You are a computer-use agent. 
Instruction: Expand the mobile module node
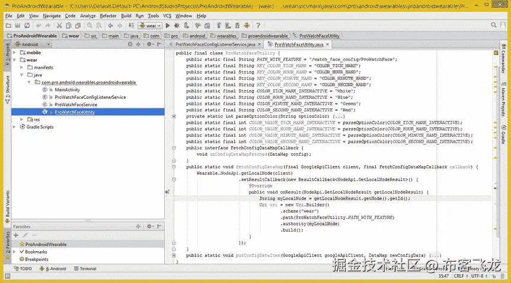point(14,53)
